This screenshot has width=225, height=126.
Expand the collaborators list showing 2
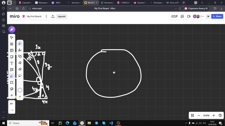pyautogui.click(x=202, y=16)
